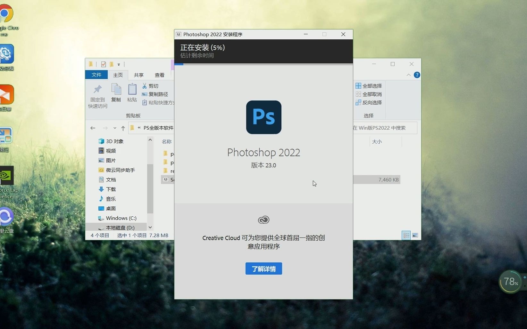The width and height of the screenshot is (527, 329).
Task: Select 文档 in navigation pane
Action: coord(107,180)
